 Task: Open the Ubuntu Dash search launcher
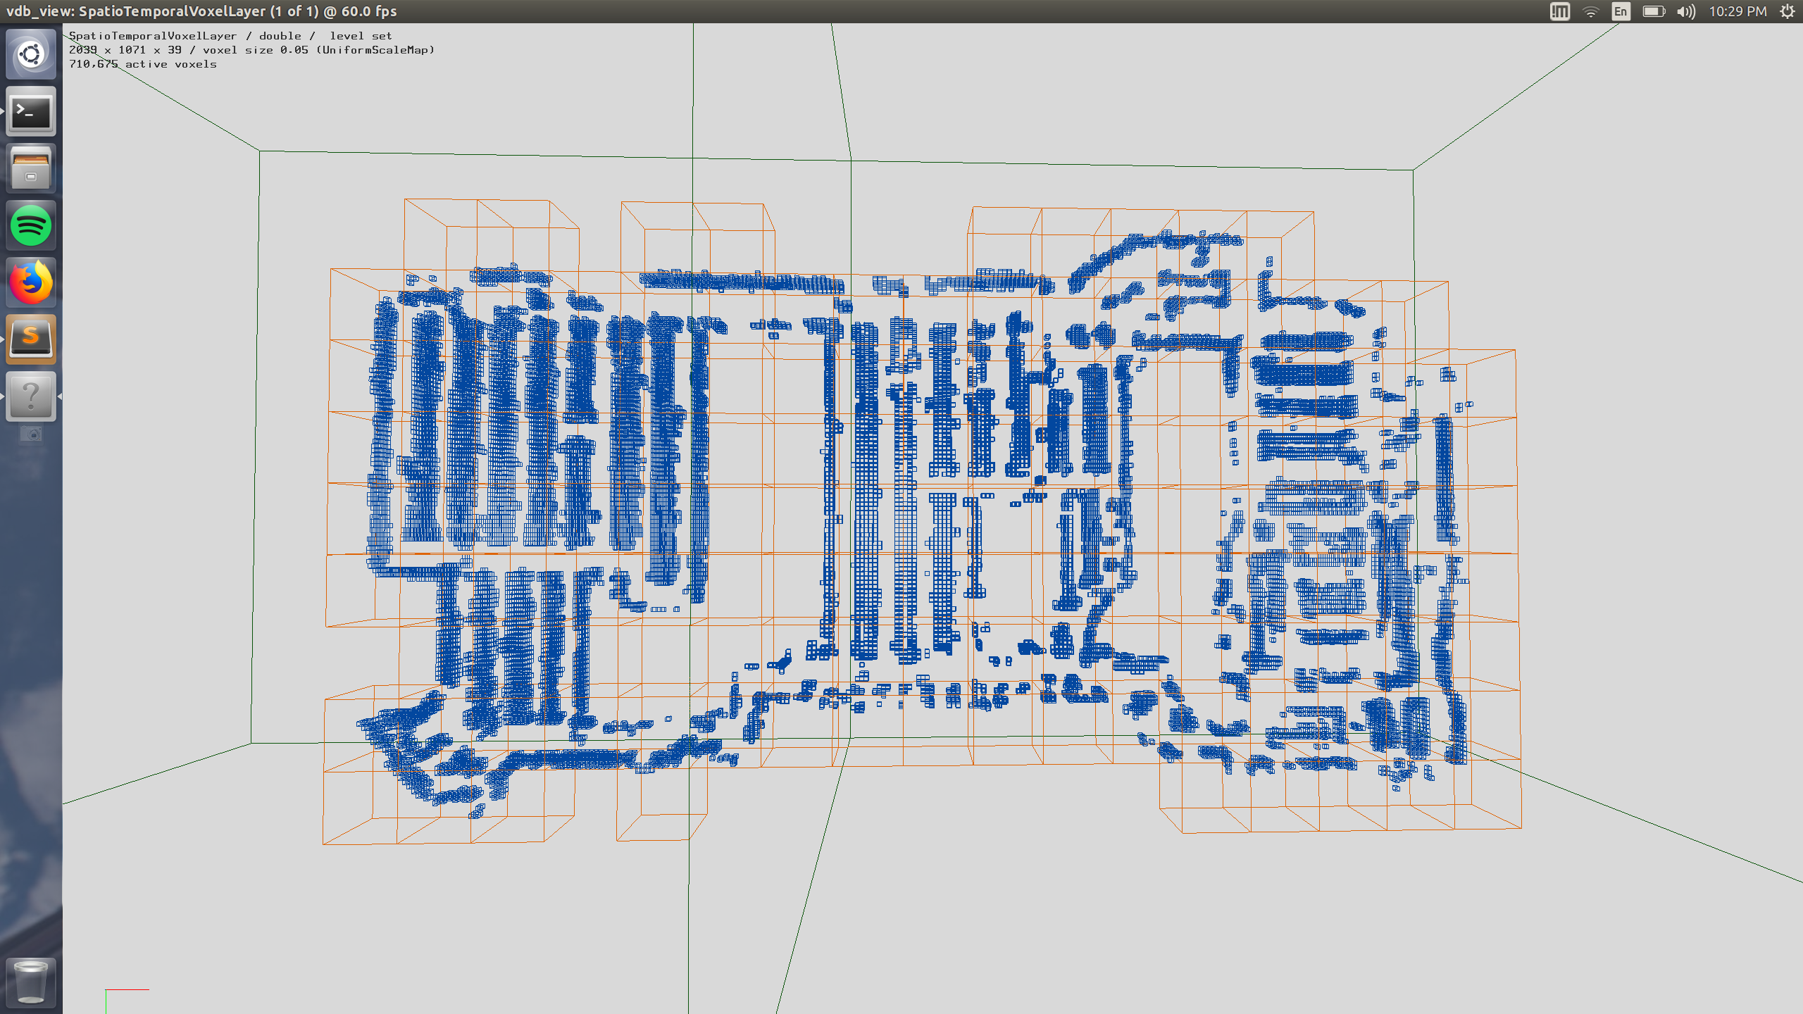(31, 54)
